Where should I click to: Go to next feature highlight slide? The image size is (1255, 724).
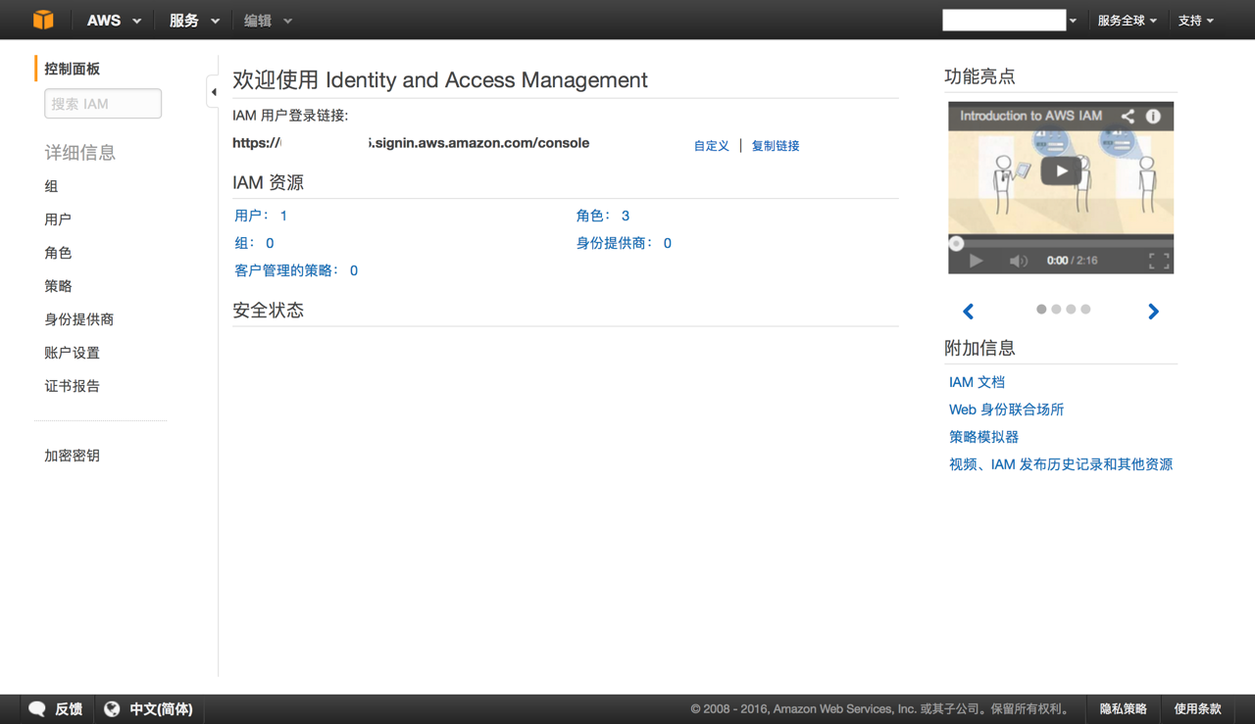[1153, 312]
